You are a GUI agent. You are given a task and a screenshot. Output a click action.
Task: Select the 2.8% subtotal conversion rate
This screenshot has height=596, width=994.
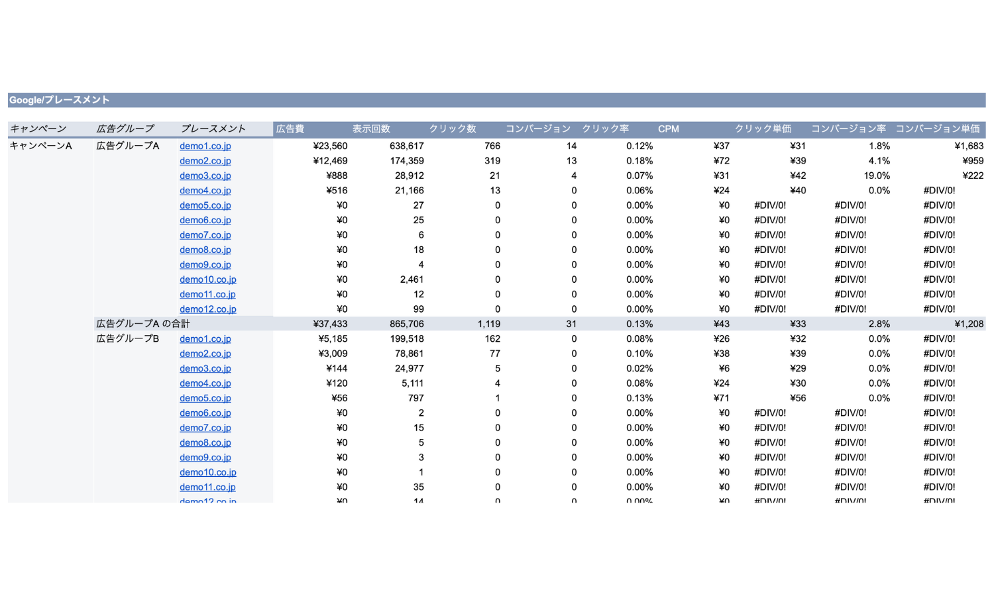(879, 324)
